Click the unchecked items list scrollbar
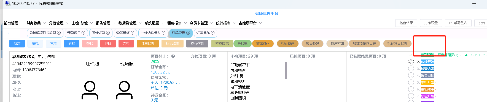Viewport: 487px width, 102px height. click(x=286, y=70)
